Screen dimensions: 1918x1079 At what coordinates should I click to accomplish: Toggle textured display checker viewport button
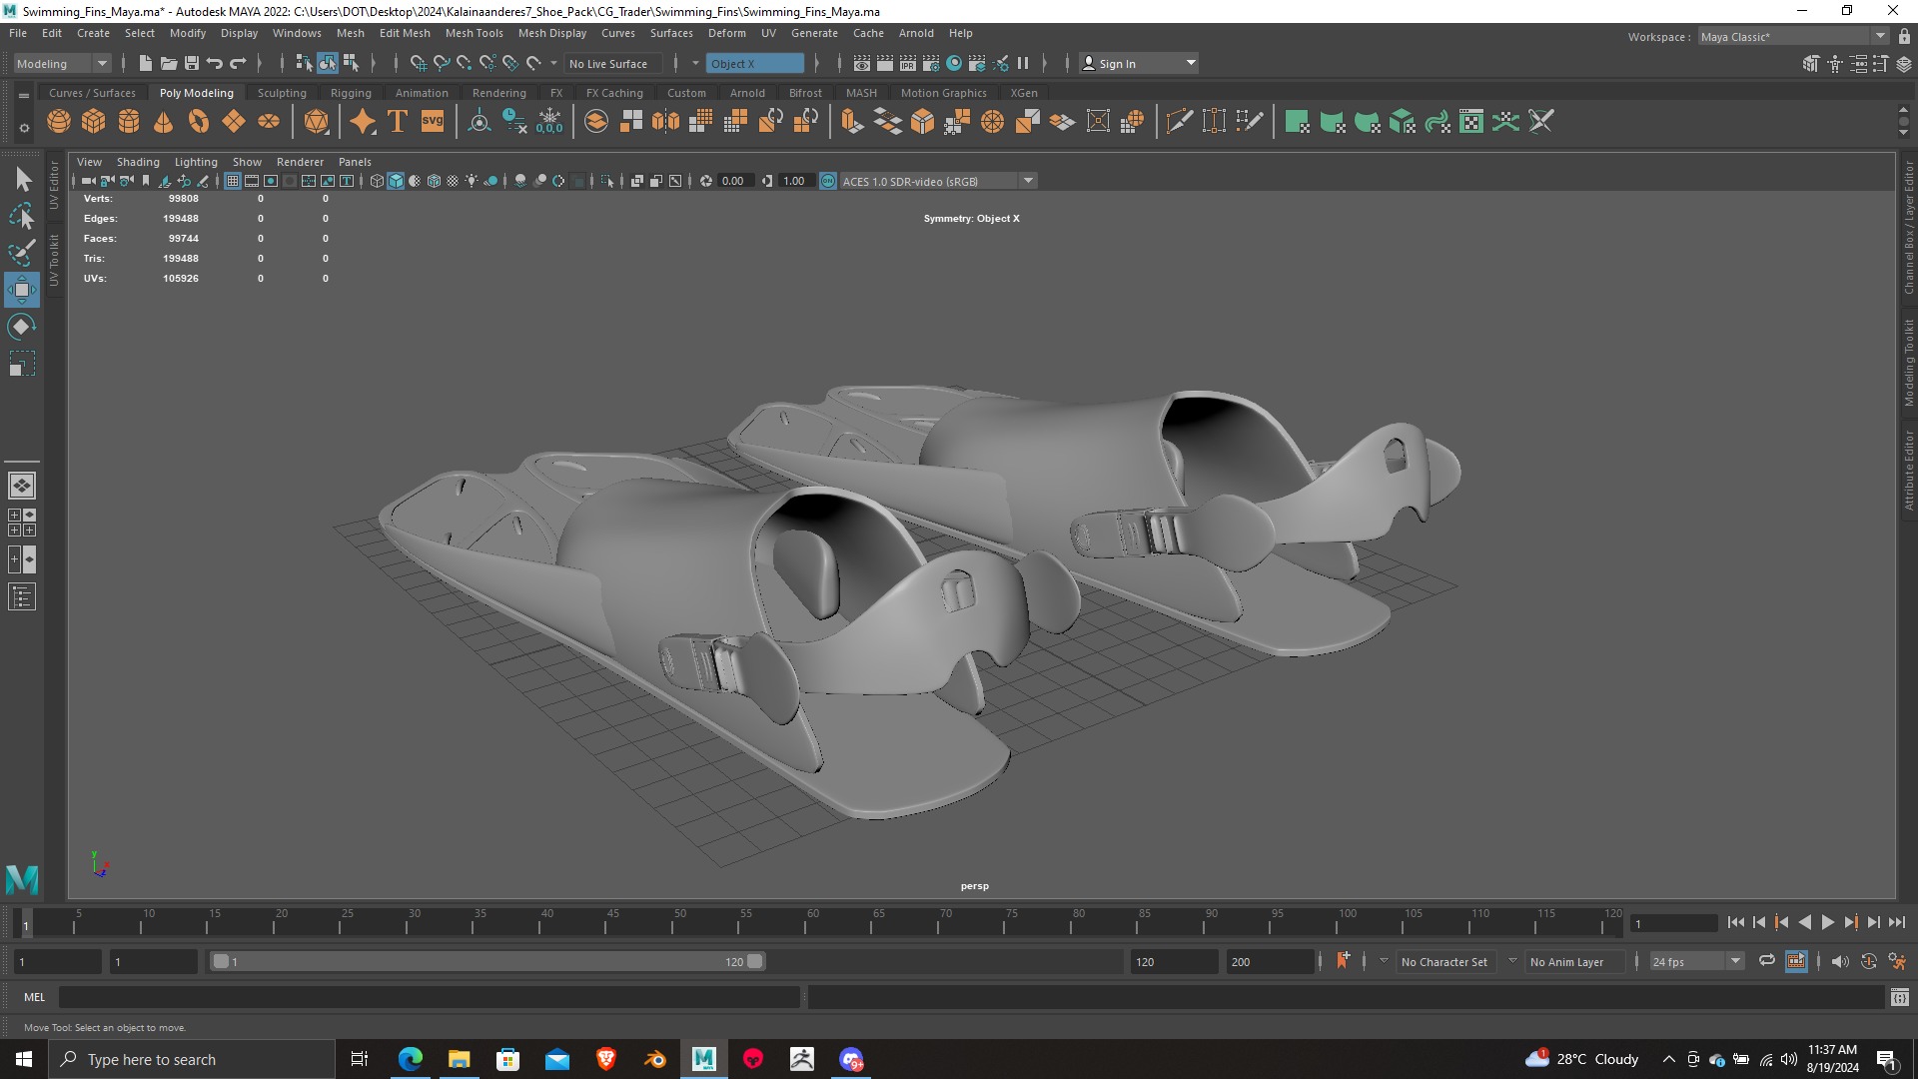[x=453, y=181]
